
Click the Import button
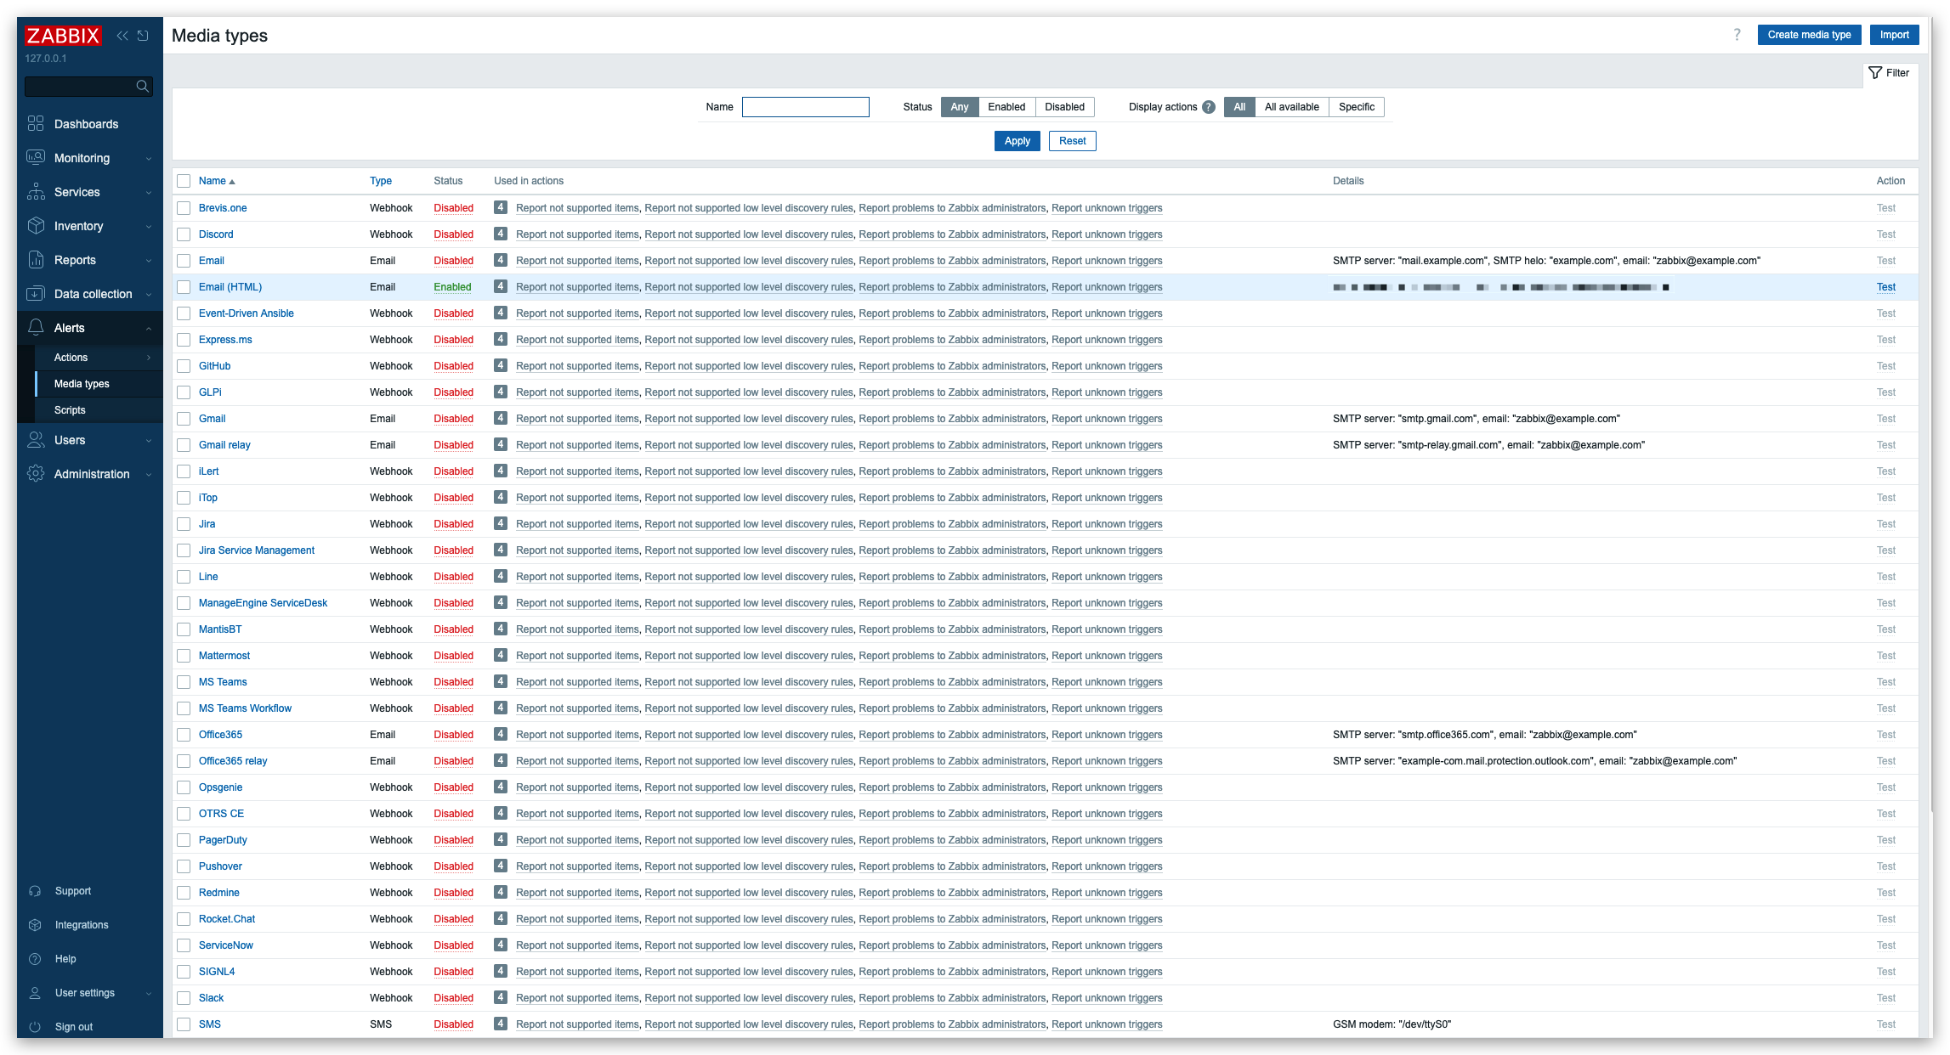[x=1894, y=35]
